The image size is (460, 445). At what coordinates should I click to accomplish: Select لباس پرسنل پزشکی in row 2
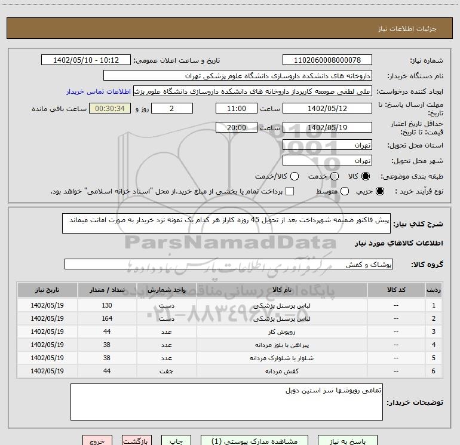click(x=281, y=318)
